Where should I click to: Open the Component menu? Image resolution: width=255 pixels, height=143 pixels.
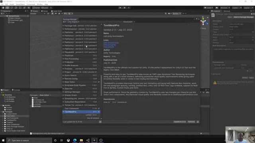coord(31,4)
